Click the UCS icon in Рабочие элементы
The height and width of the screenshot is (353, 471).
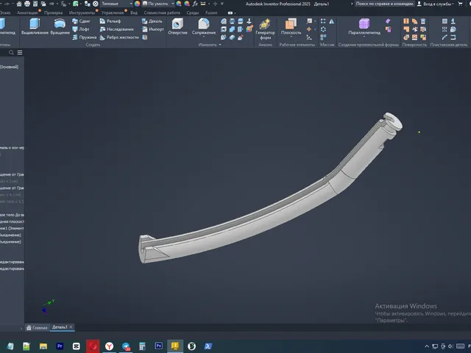pyautogui.click(x=309, y=38)
